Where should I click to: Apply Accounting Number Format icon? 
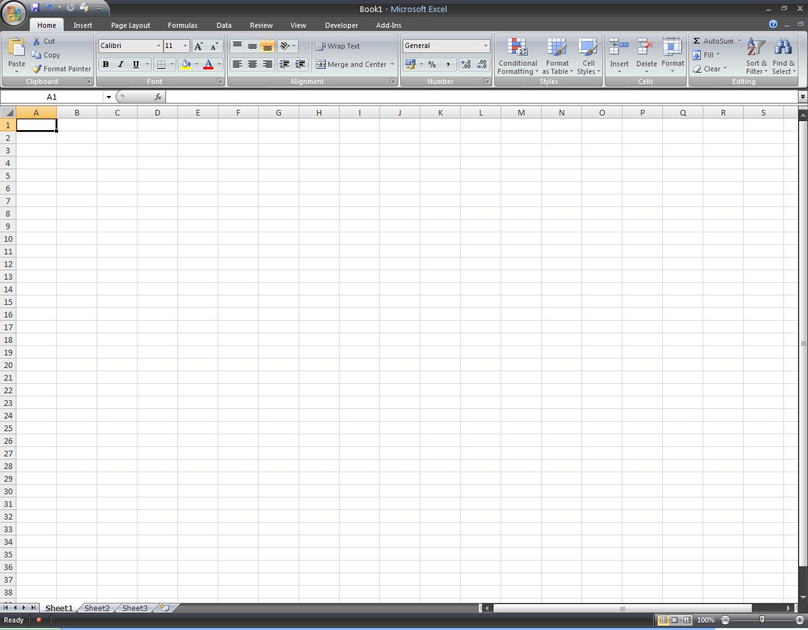[x=410, y=64]
